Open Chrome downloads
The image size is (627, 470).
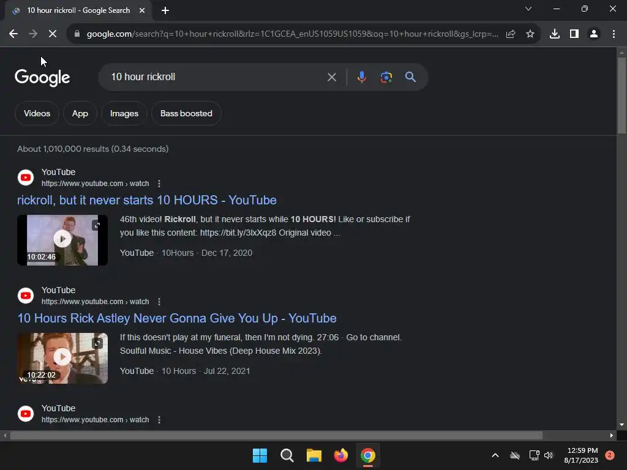555,34
